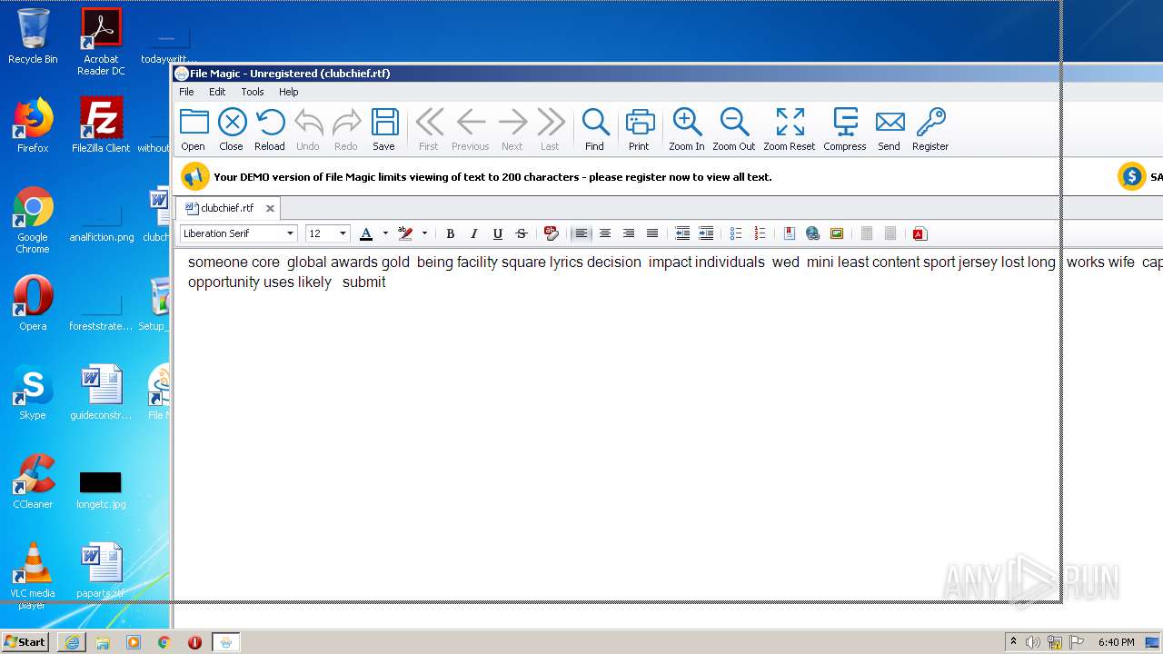
Task: Expand font color dropdown arrow
Action: point(385,233)
